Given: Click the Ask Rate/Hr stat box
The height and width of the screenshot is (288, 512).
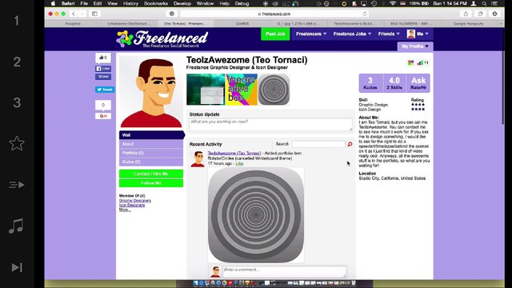Looking at the screenshot, I should point(418,83).
